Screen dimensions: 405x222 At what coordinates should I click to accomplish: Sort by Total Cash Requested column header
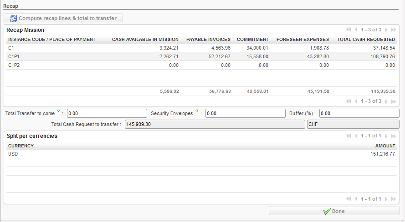[366, 40]
